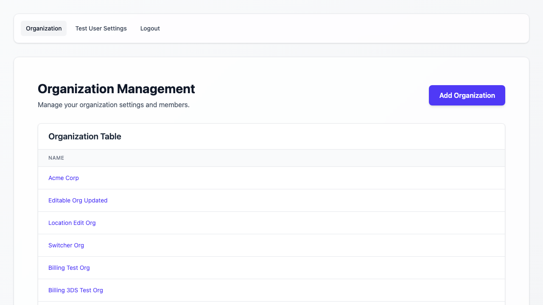Image resolution: width=543 pixels, height=305 pixels.
Task: Open the Editable Org Updated organization
Action: click(78, 200)
